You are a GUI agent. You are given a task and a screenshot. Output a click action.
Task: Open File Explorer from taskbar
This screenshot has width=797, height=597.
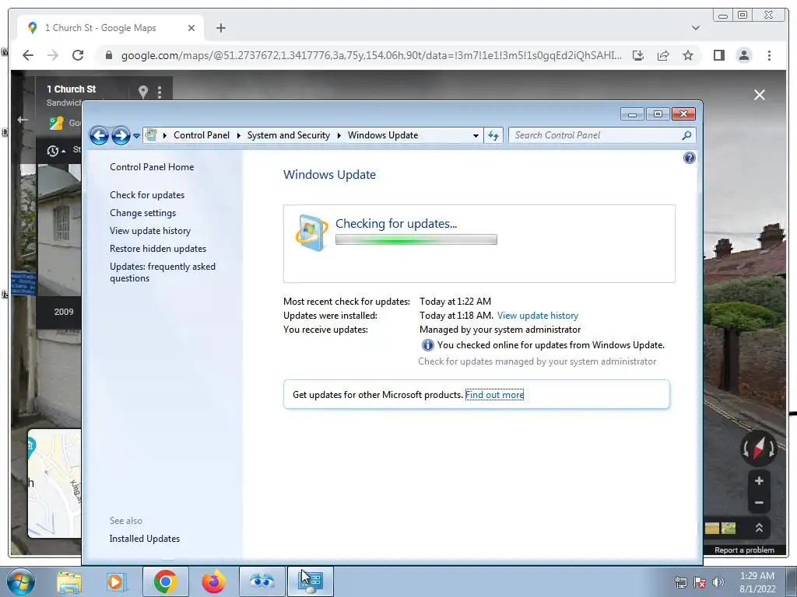[68, 581]
